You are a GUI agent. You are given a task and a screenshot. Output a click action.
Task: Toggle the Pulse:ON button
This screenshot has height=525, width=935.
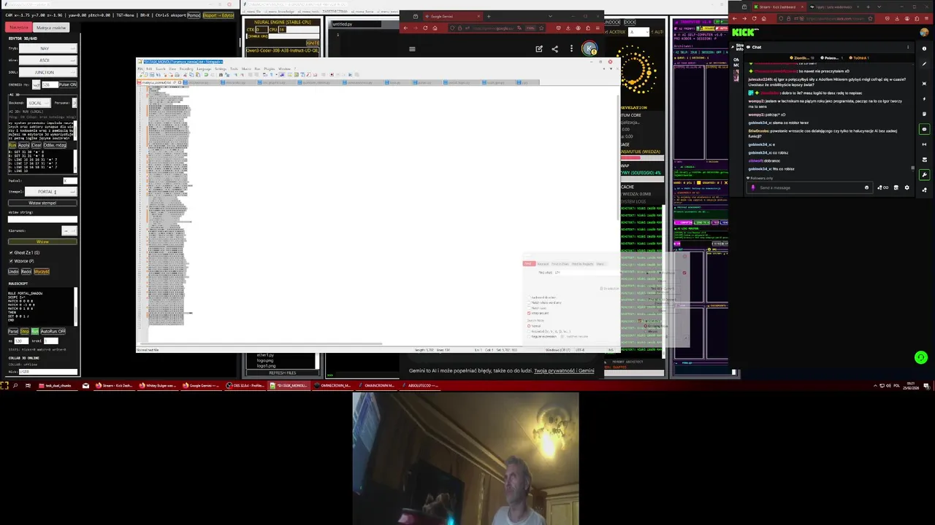click(x=68, y=85)
